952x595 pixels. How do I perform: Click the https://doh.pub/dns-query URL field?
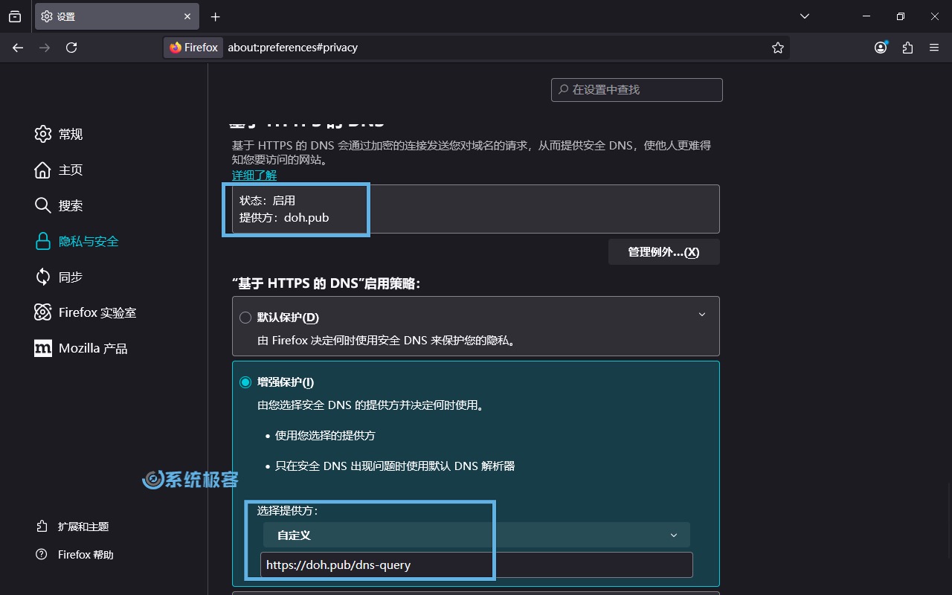pyautogui.click(x=476, y=565)
